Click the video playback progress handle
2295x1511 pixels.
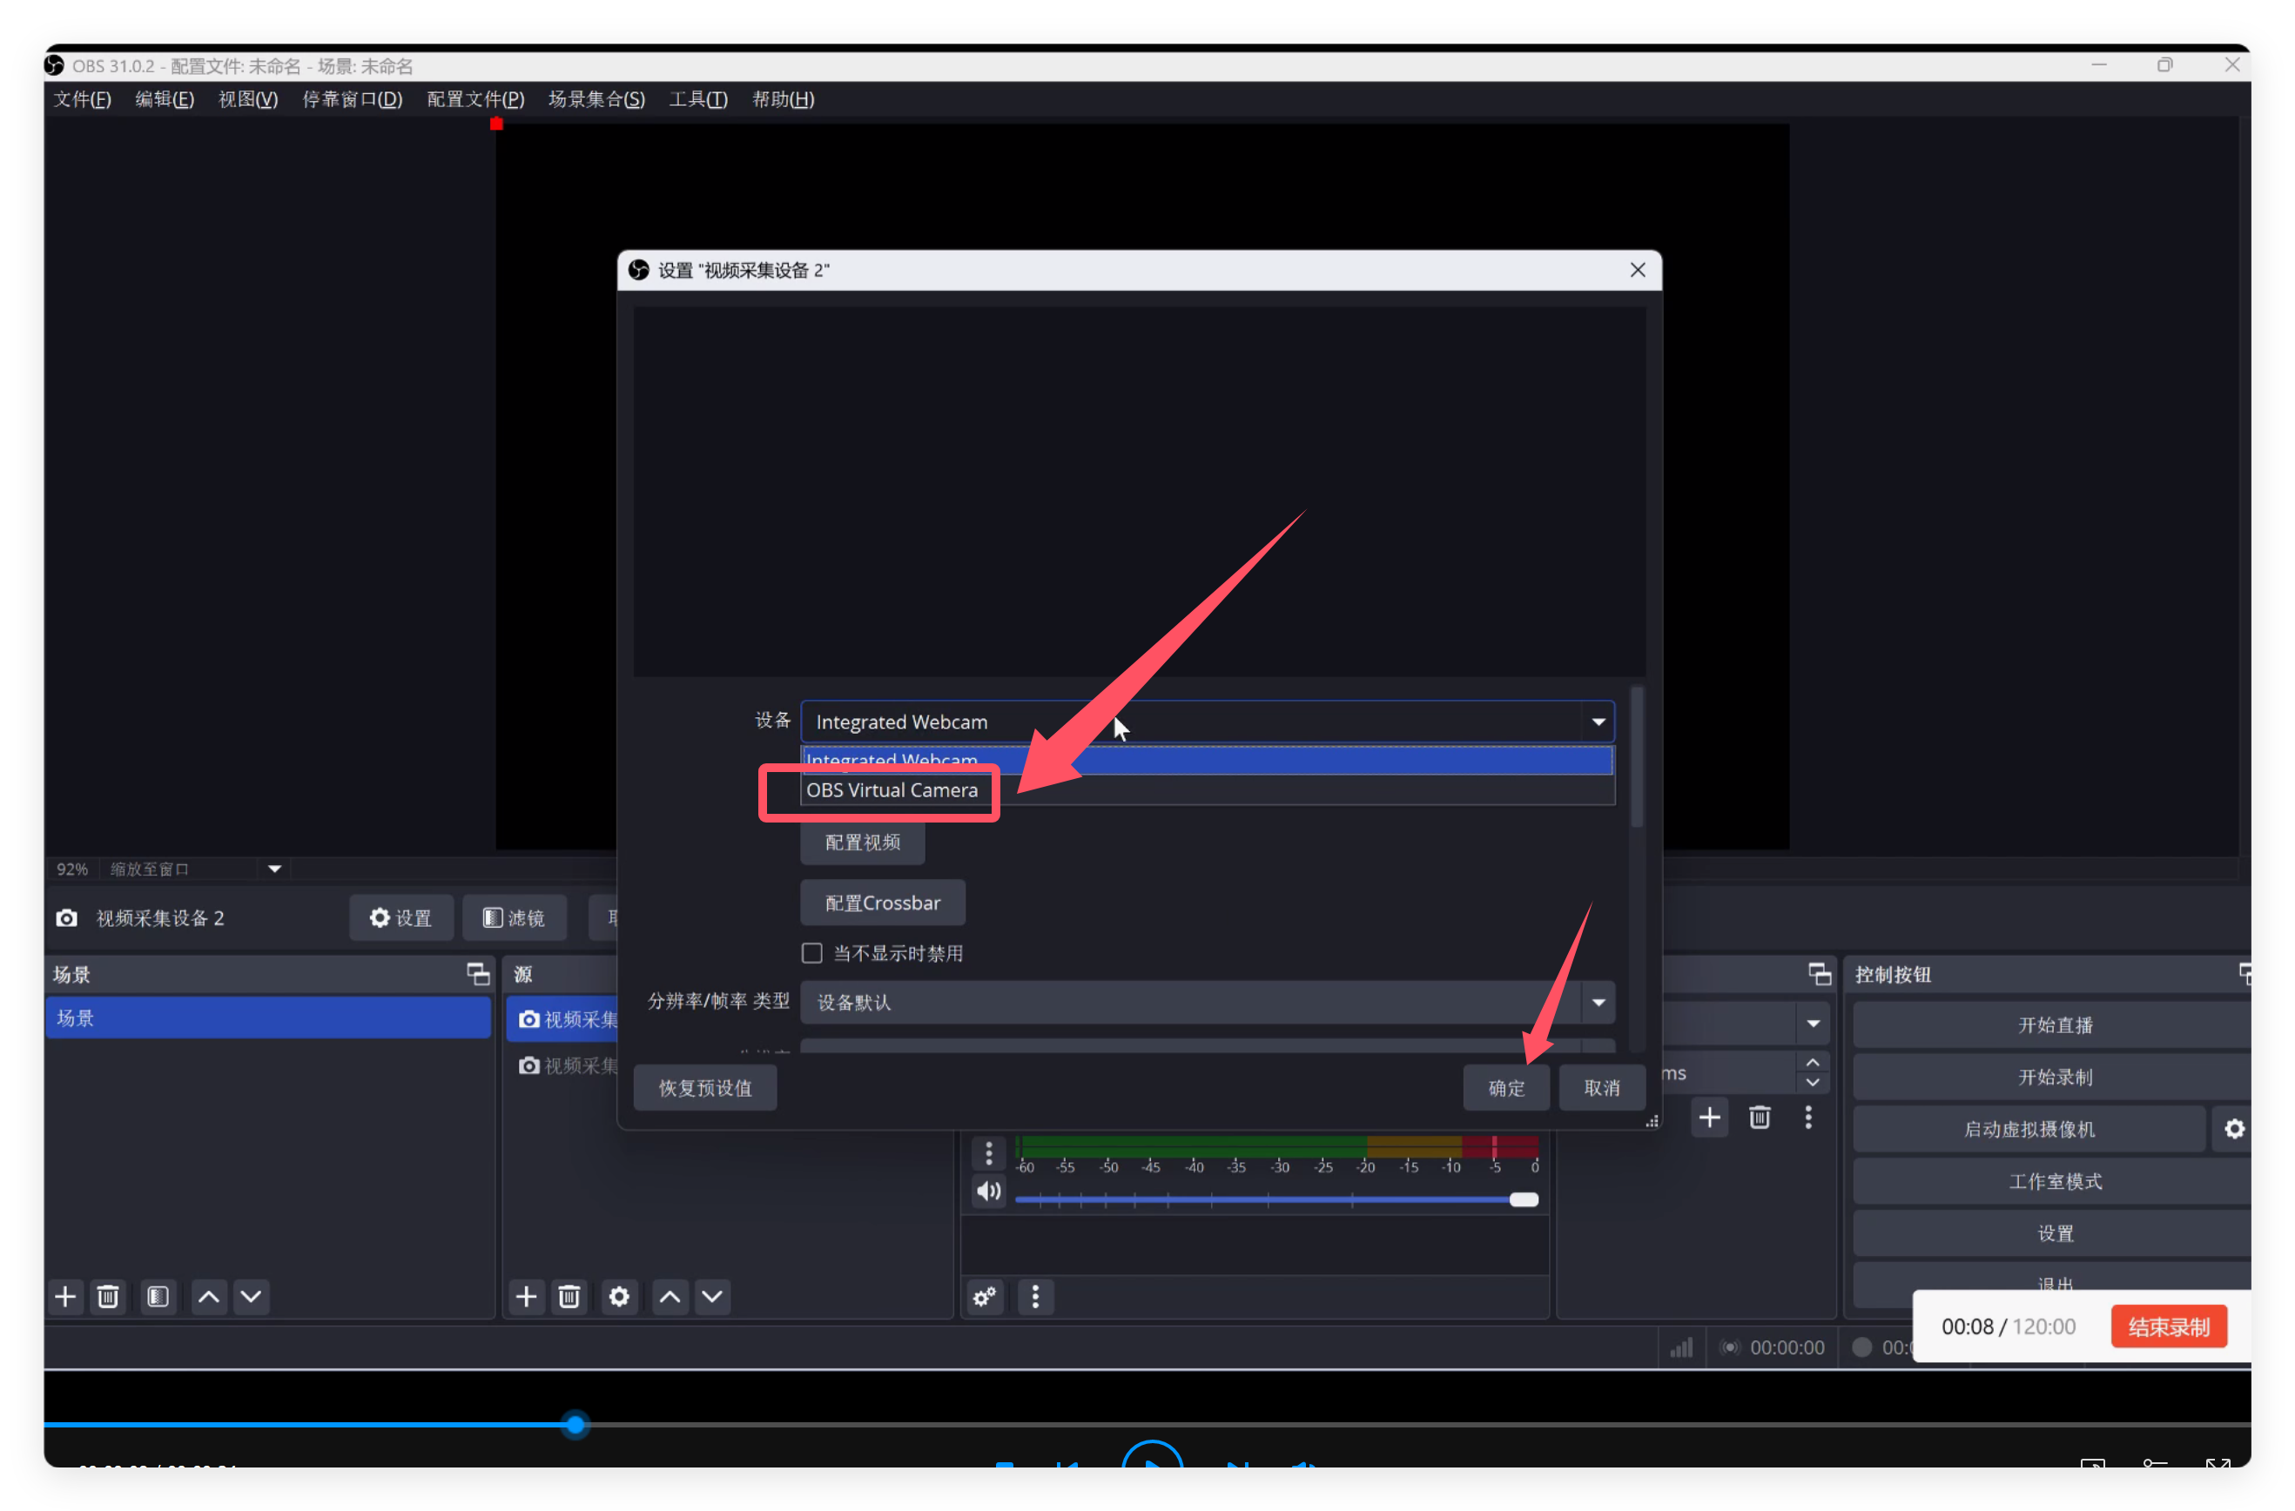click(575, 1424)
